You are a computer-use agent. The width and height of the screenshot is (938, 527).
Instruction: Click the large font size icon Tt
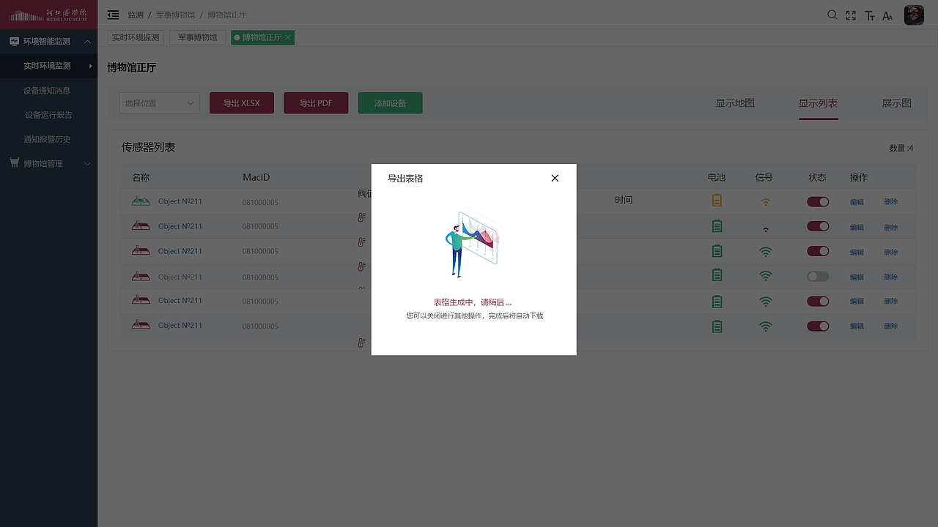pyautogui.click(x=869, y=15)
